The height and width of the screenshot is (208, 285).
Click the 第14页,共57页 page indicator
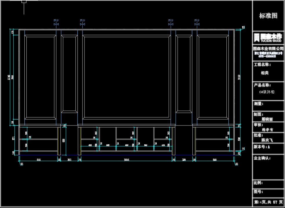[268, 202]
